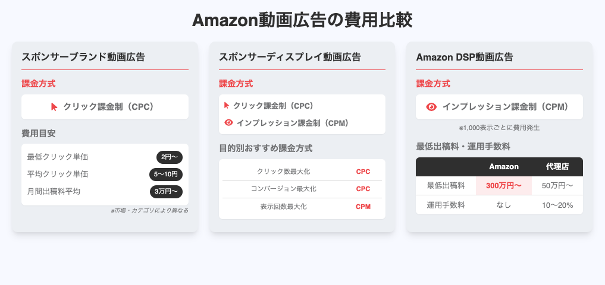Click the 2円〜 badge
The height and width of the screenshot is (285, 605).
pos(170,157)
